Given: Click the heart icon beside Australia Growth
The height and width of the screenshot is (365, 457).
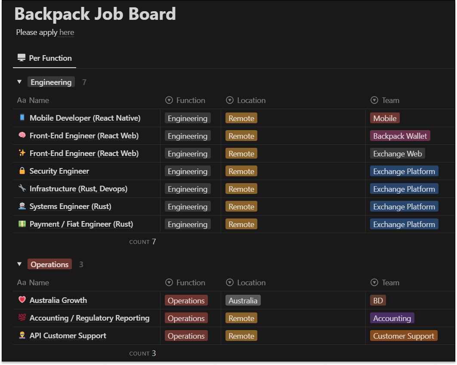Looking at the screenshot, I should (x=22, y=299).
